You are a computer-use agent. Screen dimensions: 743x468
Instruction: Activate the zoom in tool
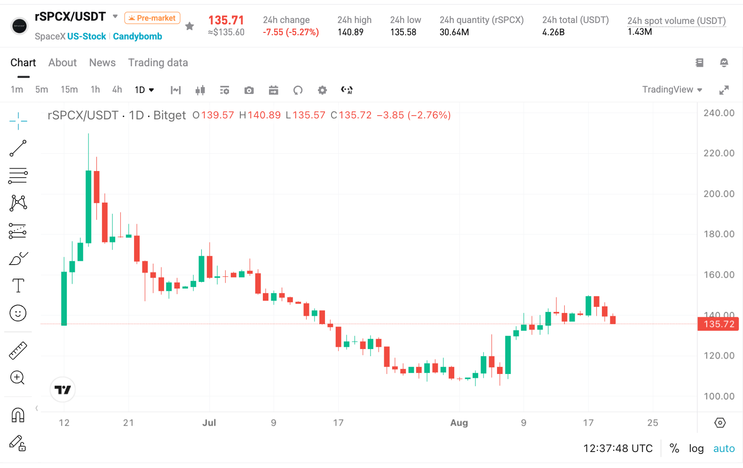(x=18, y=378)
